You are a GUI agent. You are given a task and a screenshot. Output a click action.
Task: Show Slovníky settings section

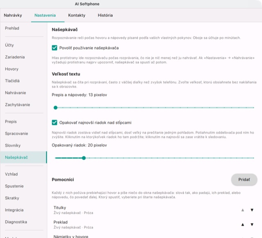(x=23, y=145)
